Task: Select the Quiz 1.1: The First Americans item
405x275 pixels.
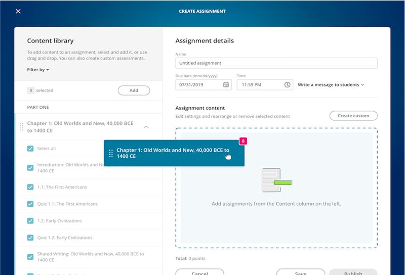Action: [x=67, y=204]
